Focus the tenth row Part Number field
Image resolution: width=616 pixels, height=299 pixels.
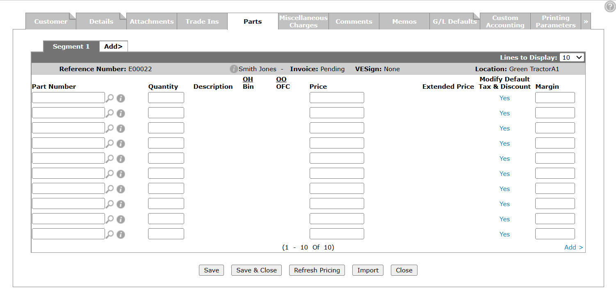tap(68, 234)
